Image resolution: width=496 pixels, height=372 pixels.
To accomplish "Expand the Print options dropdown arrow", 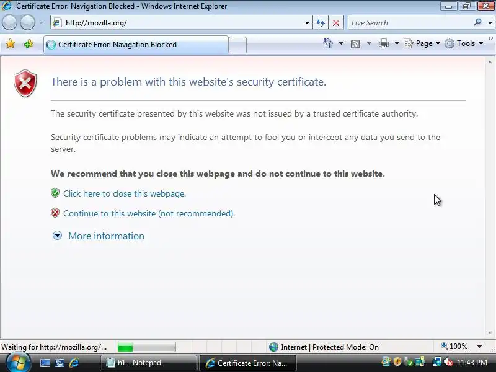I will click(397, 43).
